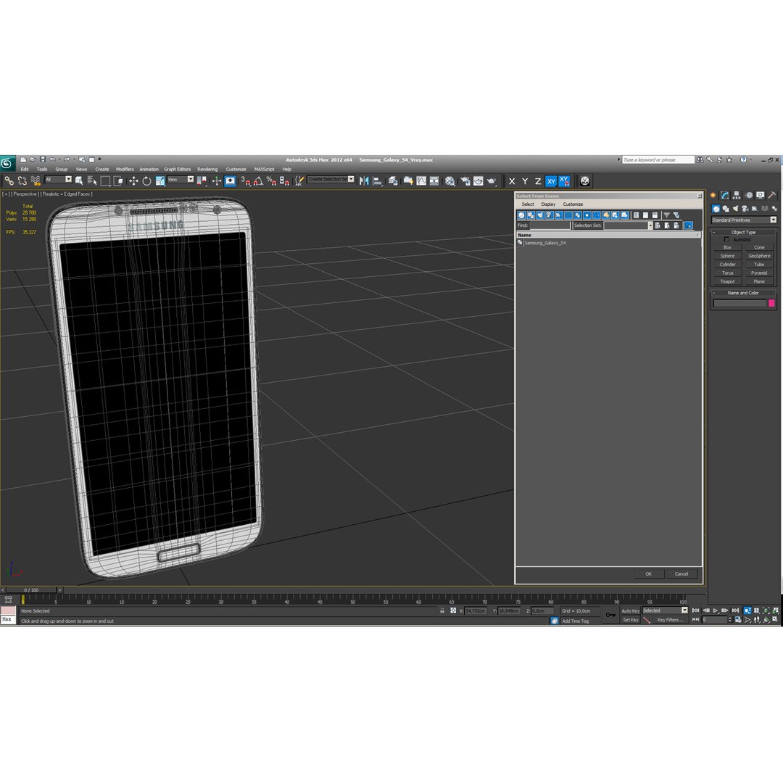Open the key mode Selected dropdown
This screenshot has width=783, height=783.
pos(665,610)
